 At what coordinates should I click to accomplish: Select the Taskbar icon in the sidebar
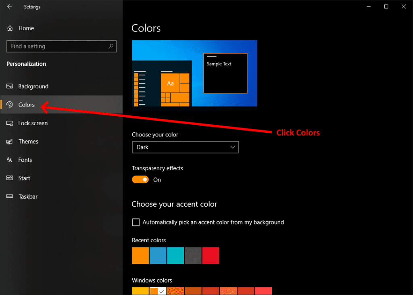tap(9, 197)
